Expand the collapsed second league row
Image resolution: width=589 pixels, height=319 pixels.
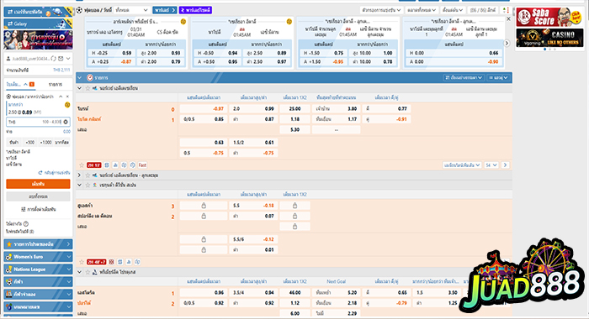[x=79, y=175]
